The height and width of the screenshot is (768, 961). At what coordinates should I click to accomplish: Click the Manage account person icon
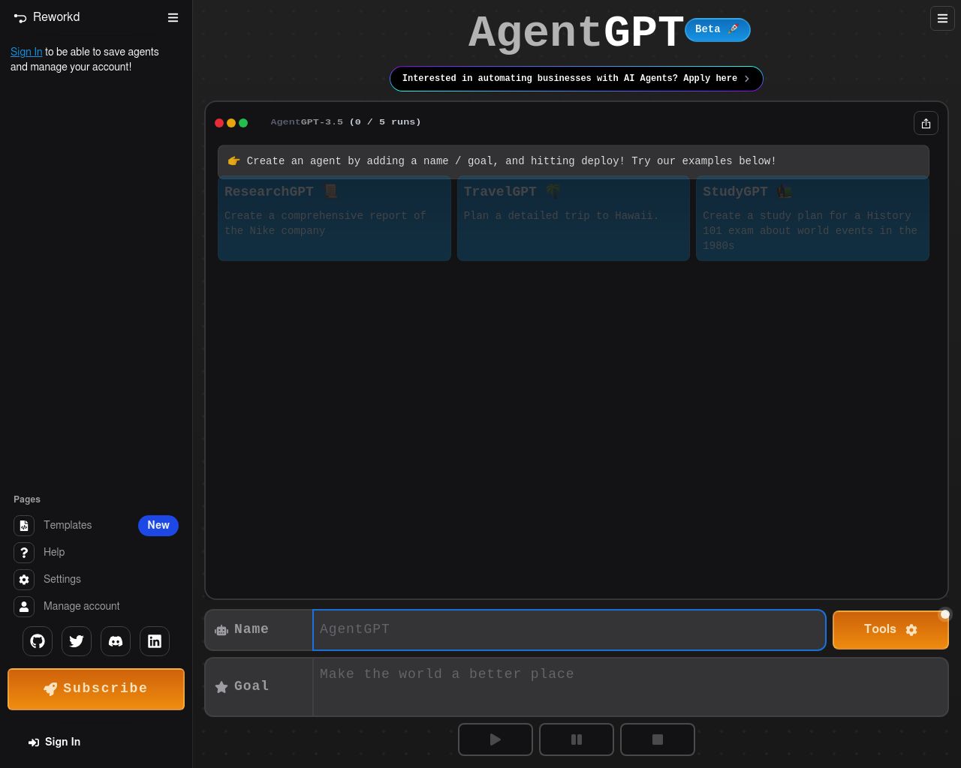point(24,607)
